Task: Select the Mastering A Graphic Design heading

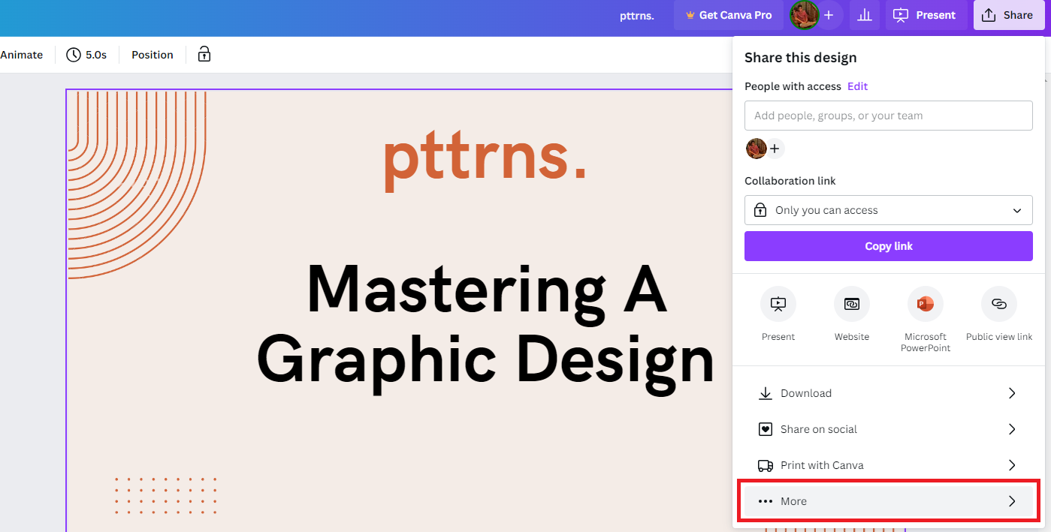Action: [485, 325]
